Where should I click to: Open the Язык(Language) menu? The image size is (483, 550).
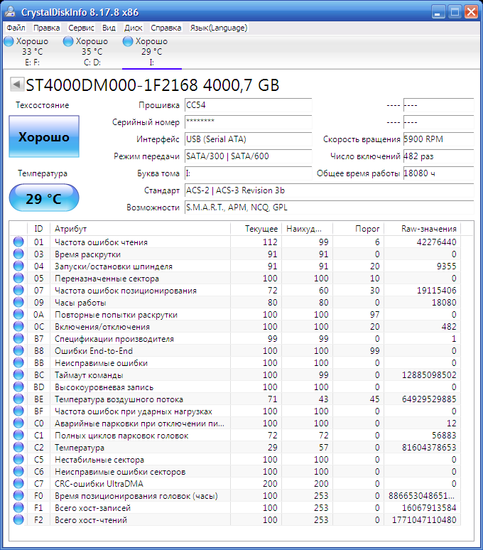tap(218, 28)
